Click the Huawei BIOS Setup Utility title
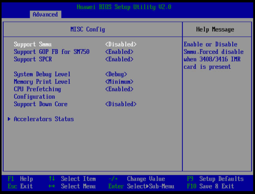This screenshot has width=255, height=194. (x=124, y=7)
